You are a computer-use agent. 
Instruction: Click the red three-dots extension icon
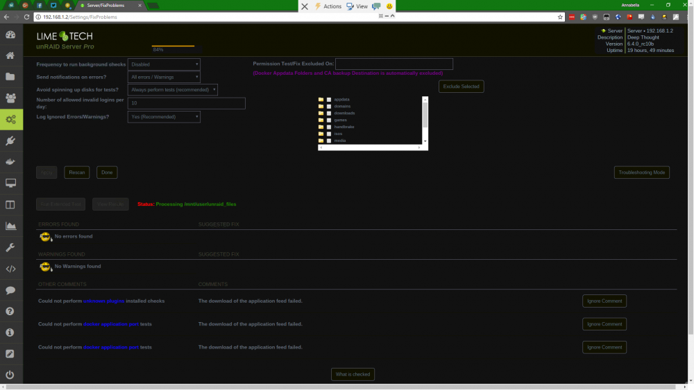(572, 17)
